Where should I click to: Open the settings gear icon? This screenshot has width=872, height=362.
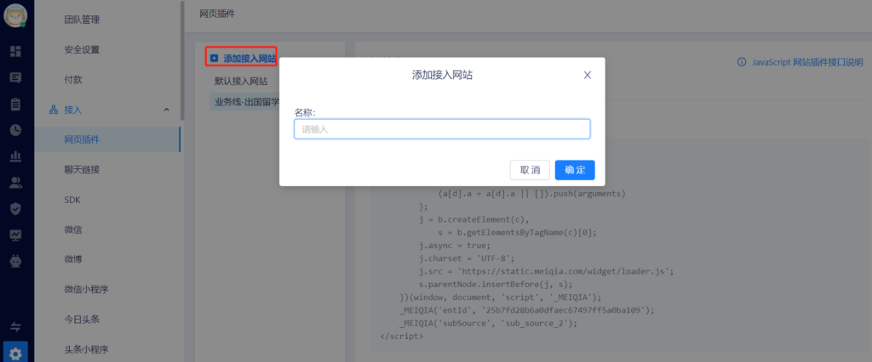(15, 353)
